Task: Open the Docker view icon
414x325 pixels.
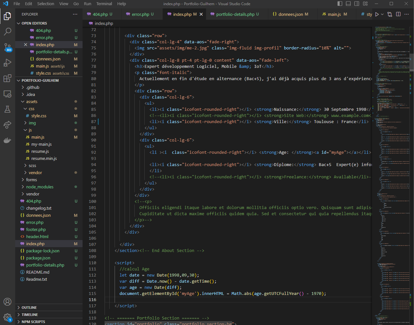Action: pyautogui.click(x=7, y=140)
